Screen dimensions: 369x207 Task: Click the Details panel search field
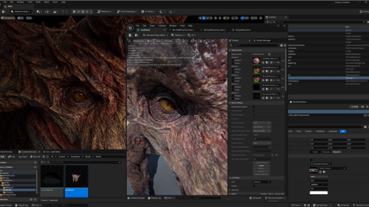[254, 45]
